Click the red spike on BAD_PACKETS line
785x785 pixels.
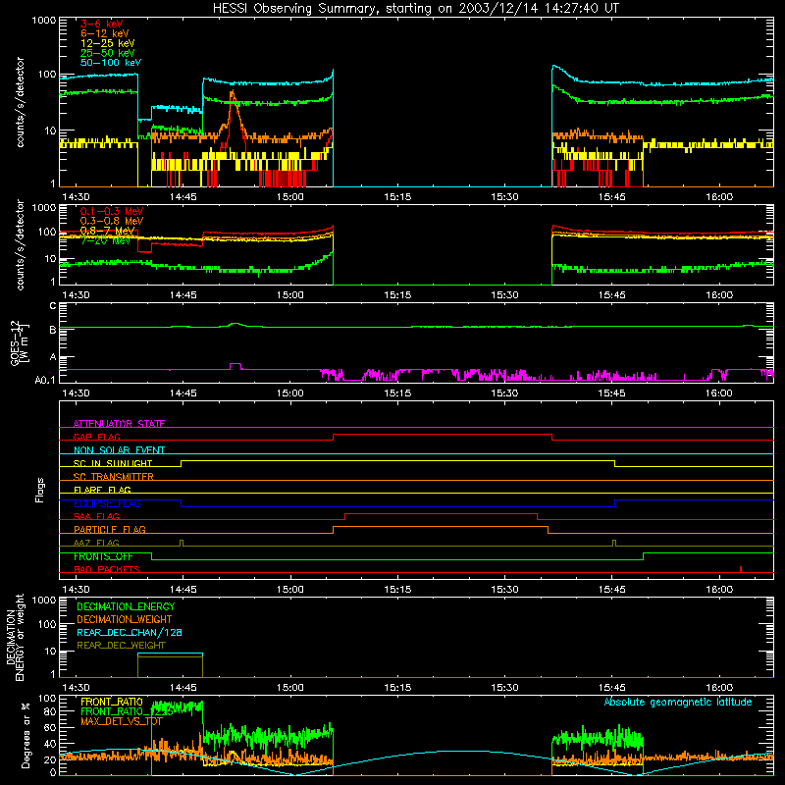click(x=741, y=569)
